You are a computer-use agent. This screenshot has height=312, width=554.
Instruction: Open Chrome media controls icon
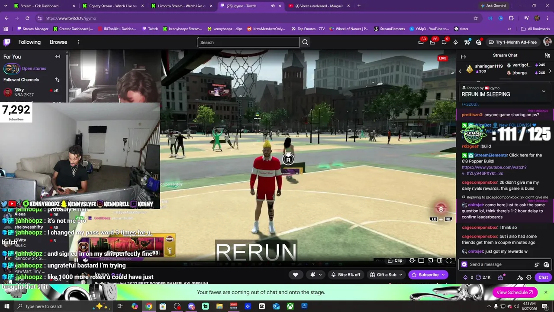click(526, 18)
